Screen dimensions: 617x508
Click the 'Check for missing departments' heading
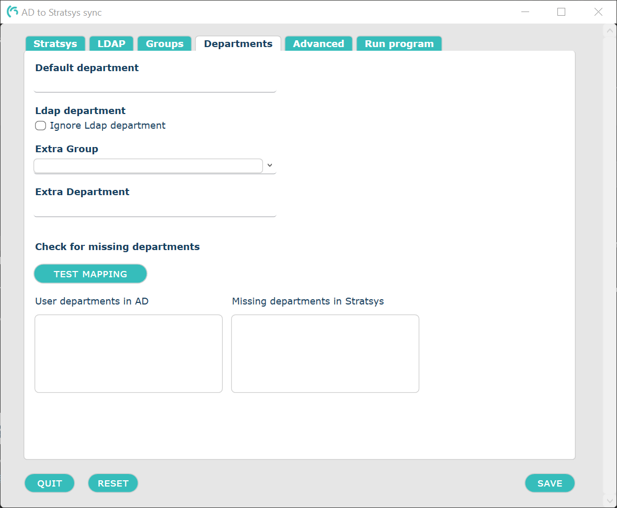[x=117, y=247]
